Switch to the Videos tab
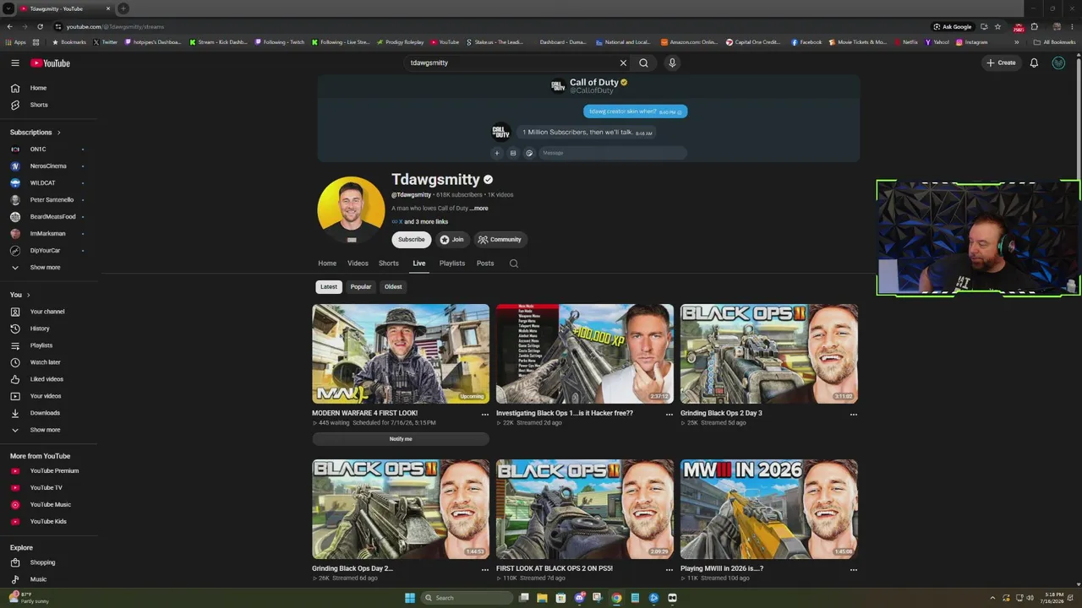1082x608 pixels. 358,263
